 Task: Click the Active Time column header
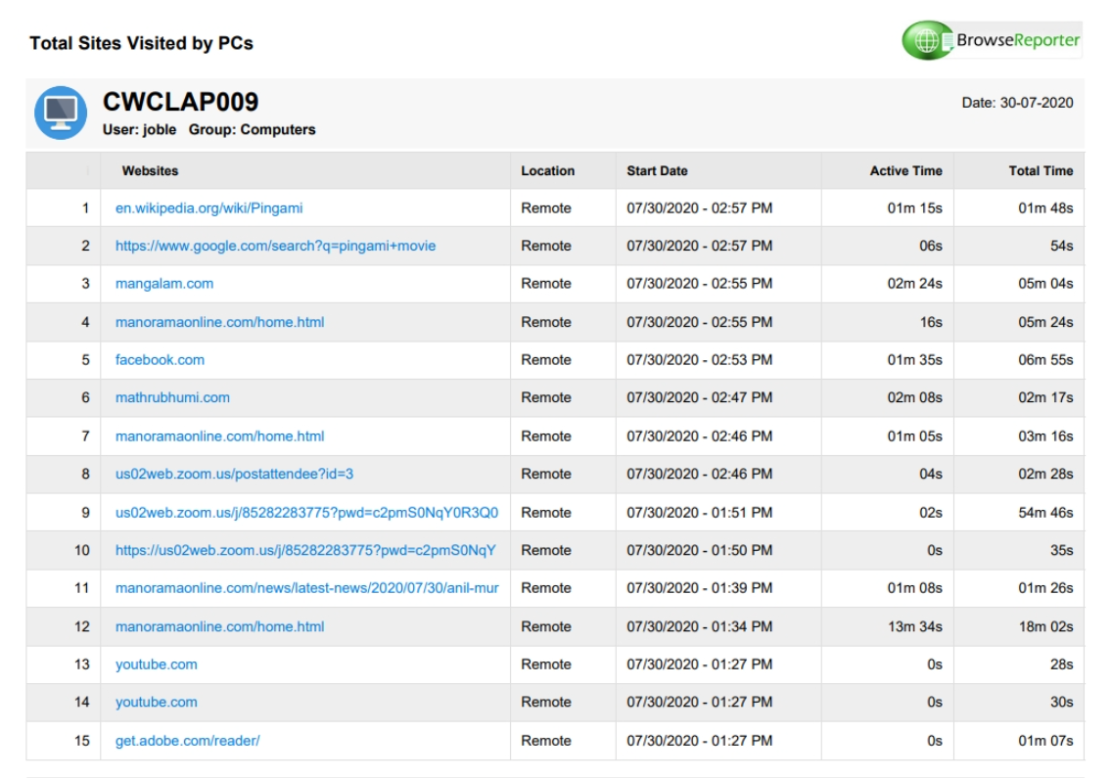tap(905, 170)
